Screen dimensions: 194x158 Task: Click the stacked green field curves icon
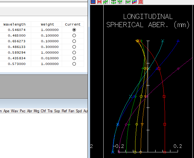point(114,2)
